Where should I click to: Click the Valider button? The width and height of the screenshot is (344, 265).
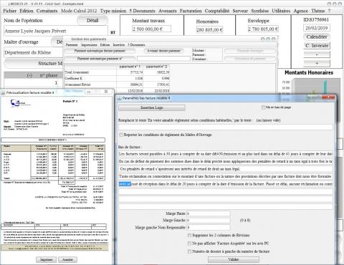[234, 259]
